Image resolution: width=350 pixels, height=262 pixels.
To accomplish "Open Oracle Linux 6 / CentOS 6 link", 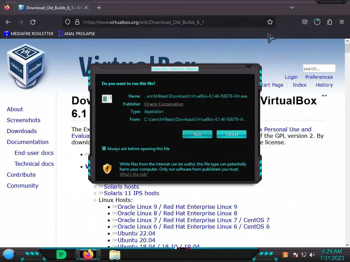I will (193, 227).
